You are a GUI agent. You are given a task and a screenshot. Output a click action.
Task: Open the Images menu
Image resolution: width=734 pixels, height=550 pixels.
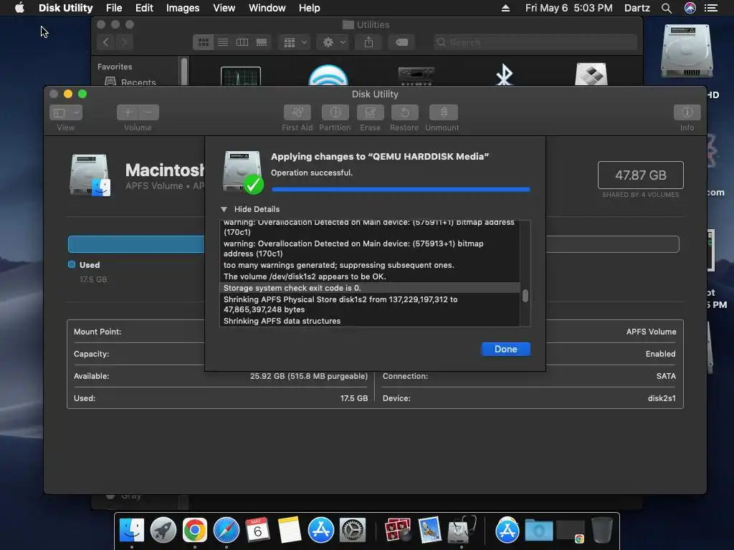(x=183, y=8)
